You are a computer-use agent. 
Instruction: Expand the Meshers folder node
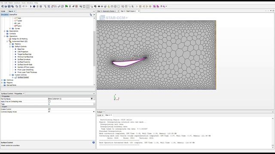(10, 44)
